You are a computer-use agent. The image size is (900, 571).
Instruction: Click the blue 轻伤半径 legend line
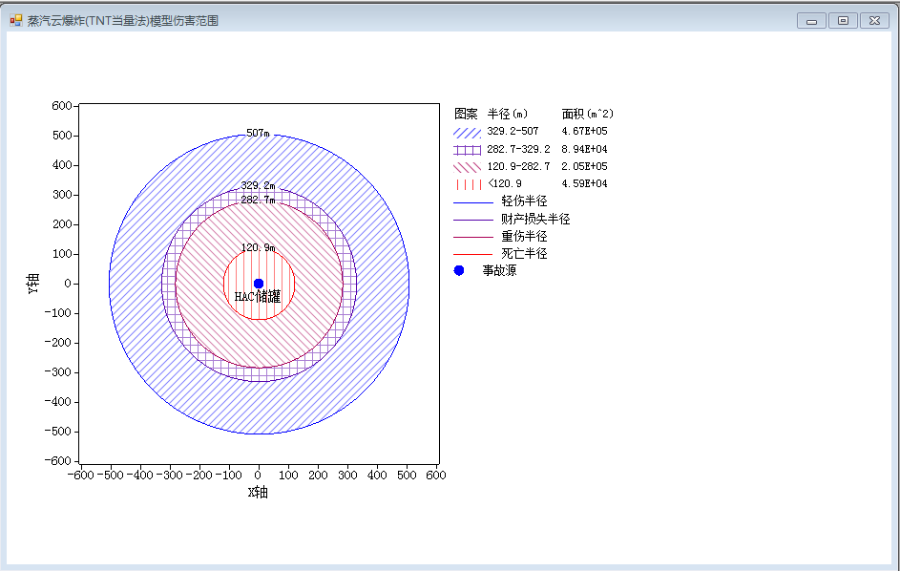[x=473, y=202]
